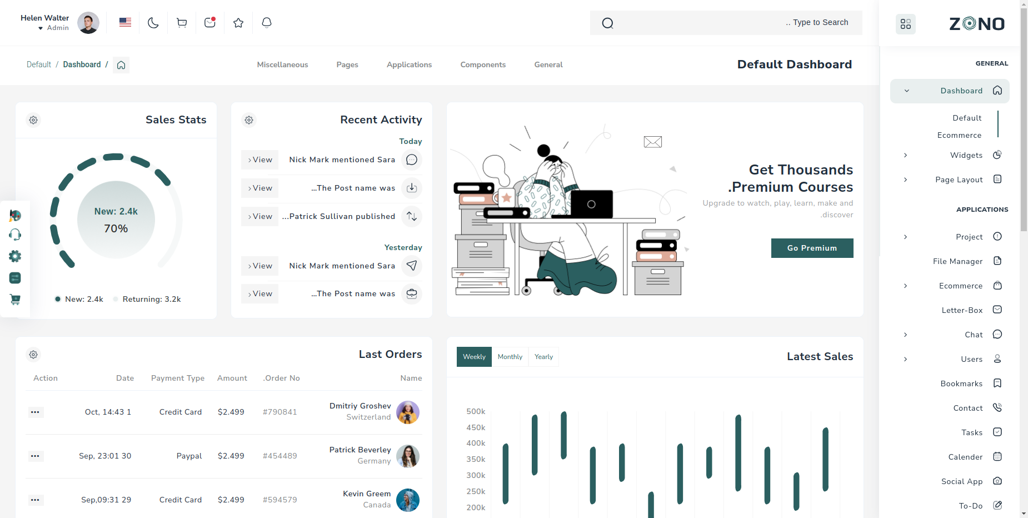Open actions menu for order #790841
This screenshot has height=518, width=1028.
tap(35, 412)
